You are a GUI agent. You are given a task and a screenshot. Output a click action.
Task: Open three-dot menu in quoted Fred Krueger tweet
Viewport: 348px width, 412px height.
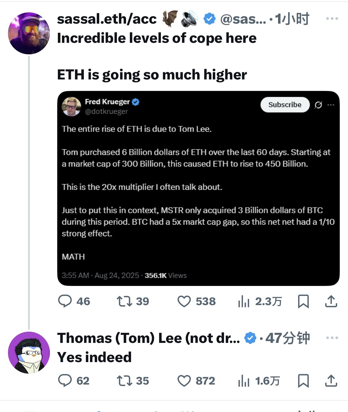[331, 105]
